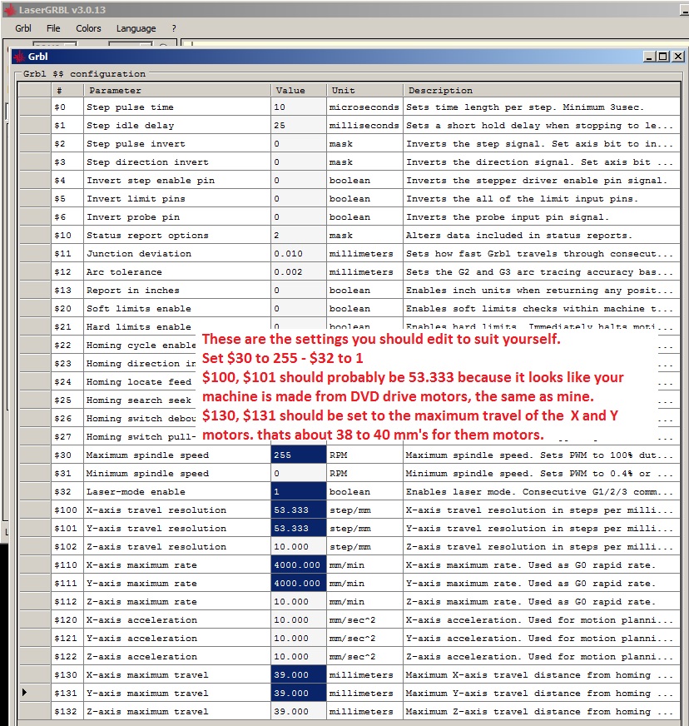
Task: Click the 'microseconds' unit cell for $0
Action: 364,107
